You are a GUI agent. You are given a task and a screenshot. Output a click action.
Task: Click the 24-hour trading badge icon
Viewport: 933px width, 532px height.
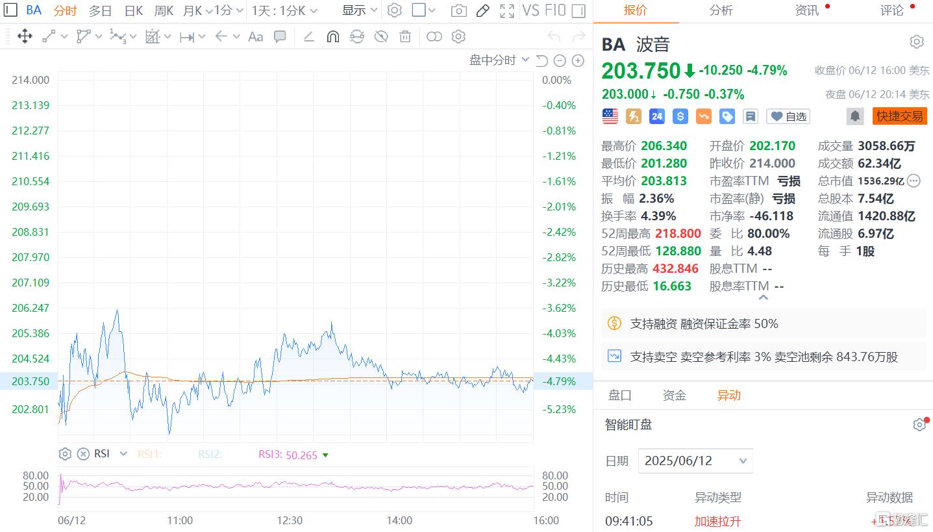pos(657,116)
